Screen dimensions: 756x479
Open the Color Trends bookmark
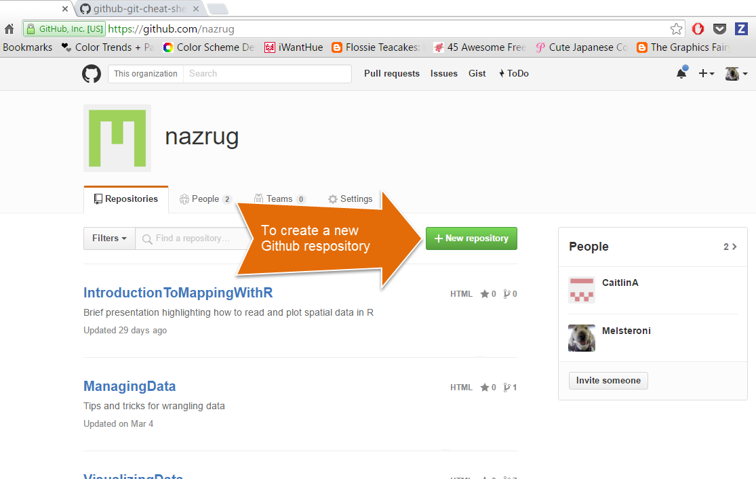[x=108, y=47]
